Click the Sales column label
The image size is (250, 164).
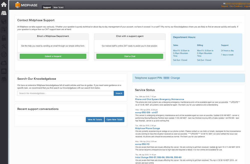pyautogui.click(x=176, y=45)
